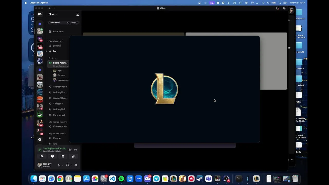Open the Trash in the Dock
Screen dimensions: 329x185
(x=295, y=179)
